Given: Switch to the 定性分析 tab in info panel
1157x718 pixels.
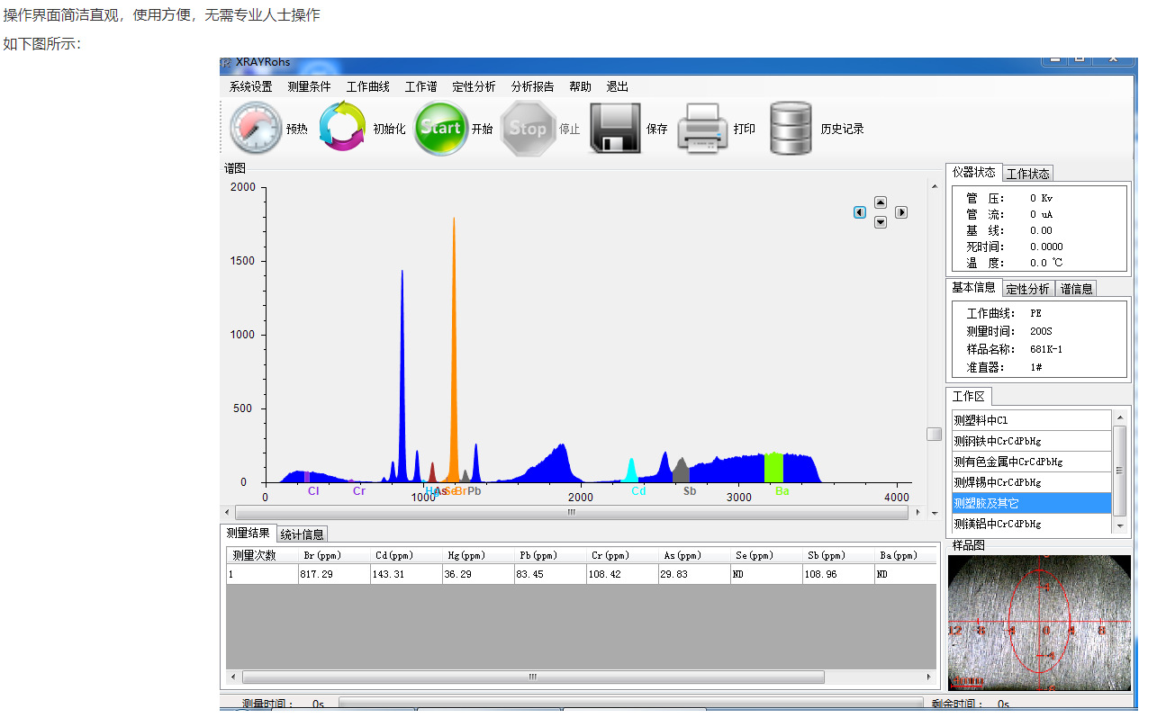Looking at the screenshot, I should tap(1027, 289).
